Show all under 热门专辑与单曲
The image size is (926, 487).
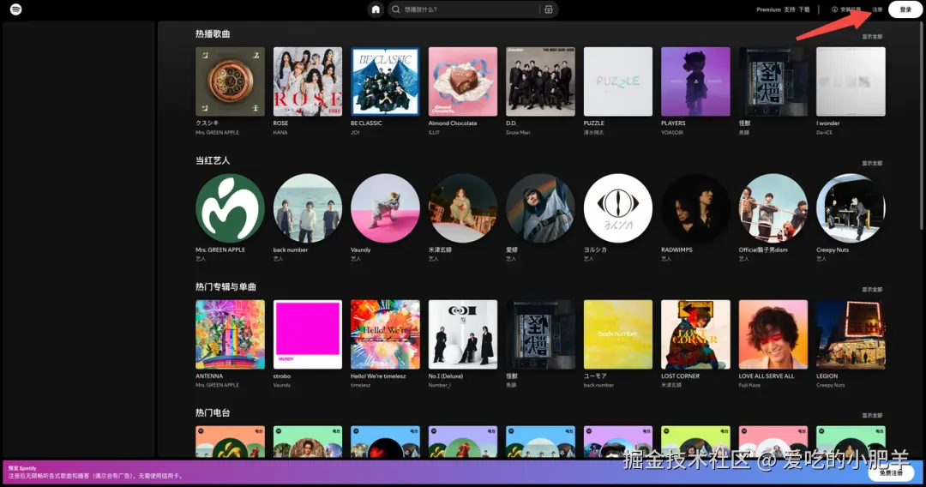(872, 289)
